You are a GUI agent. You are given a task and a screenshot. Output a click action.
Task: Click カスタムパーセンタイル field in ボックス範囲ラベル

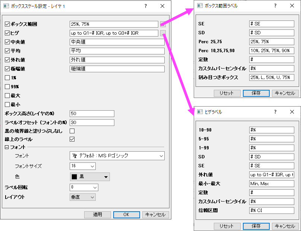(x=272, y=69)
